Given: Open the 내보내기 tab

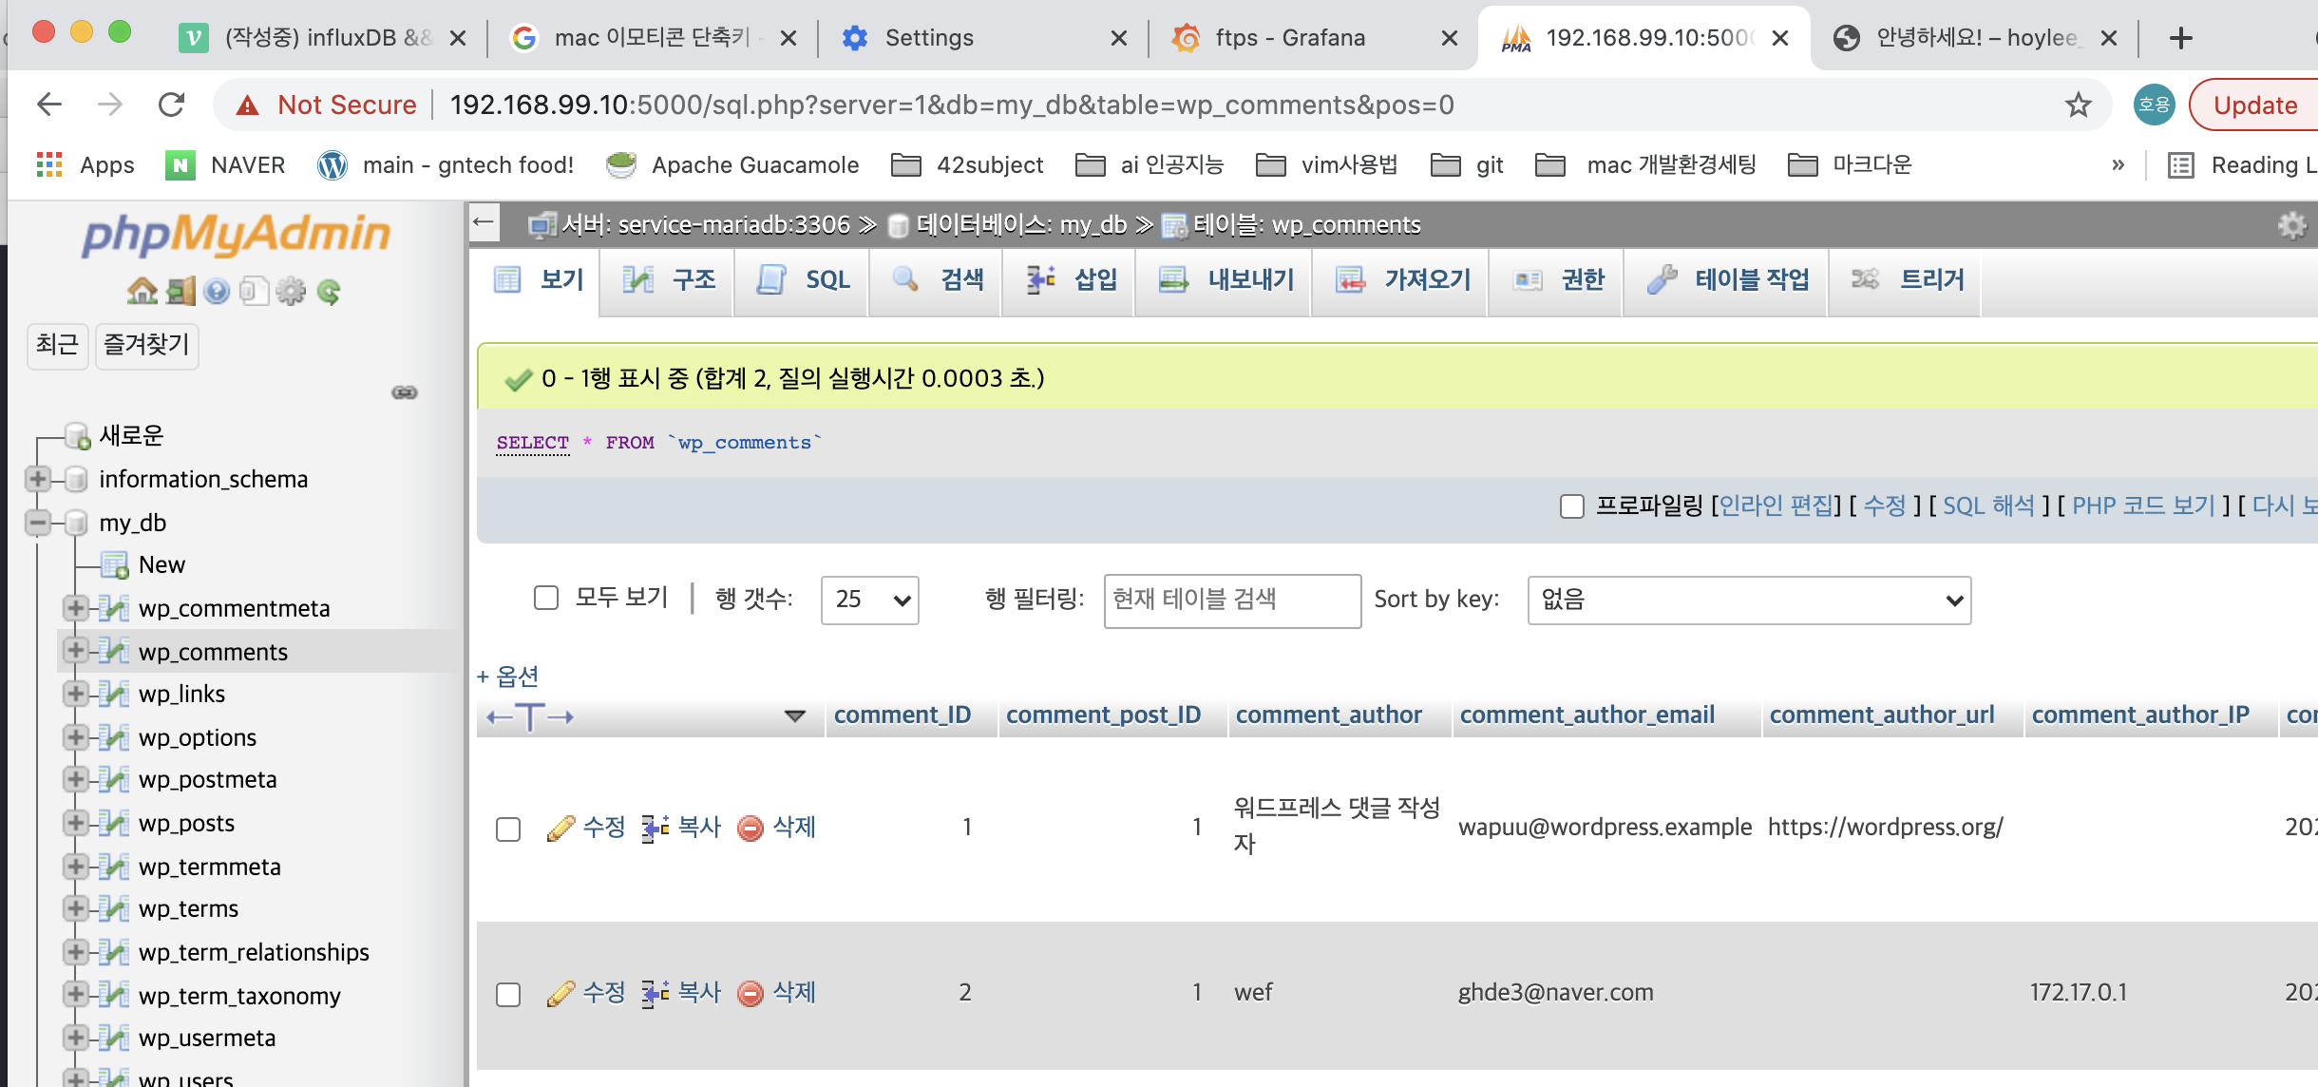Looking at the screenshot, I should coord(1225,280).
